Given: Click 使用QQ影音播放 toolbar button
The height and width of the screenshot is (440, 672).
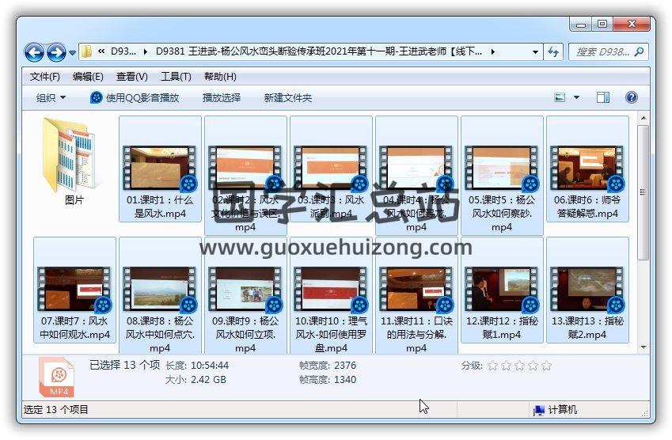Looking at the screenshot, I should (x=135, y=97).
